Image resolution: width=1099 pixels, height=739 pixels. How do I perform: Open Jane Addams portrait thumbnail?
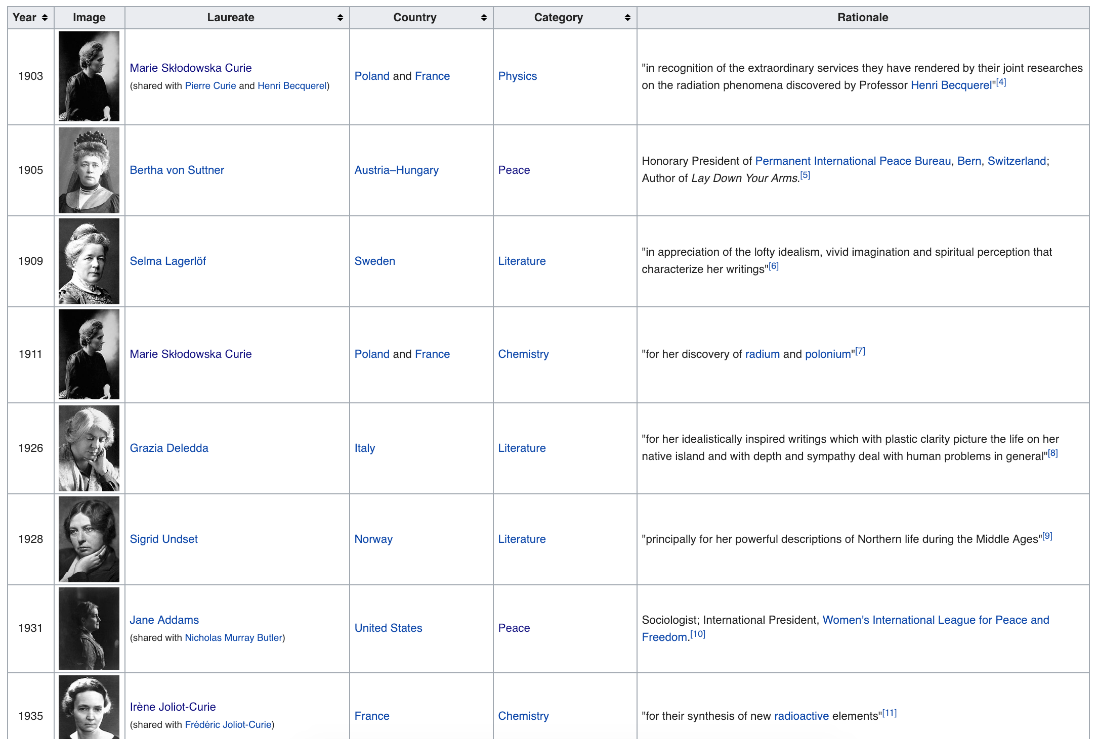[89, 628]
